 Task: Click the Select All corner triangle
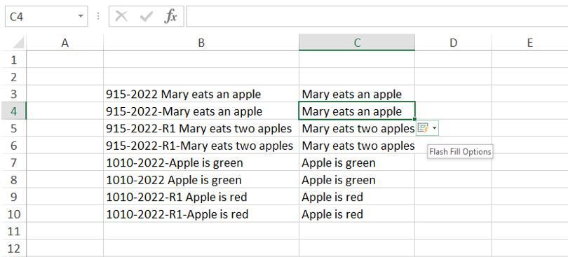tap(18, 43)
